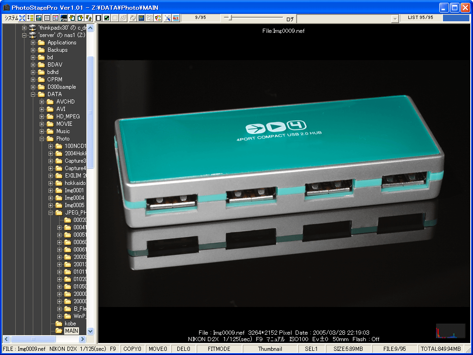Click the Act toolbar icon
Screen dimensions: 473x355
pos(176,18)
